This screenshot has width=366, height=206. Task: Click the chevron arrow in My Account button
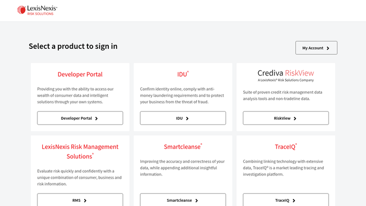(x=328, y=48)
